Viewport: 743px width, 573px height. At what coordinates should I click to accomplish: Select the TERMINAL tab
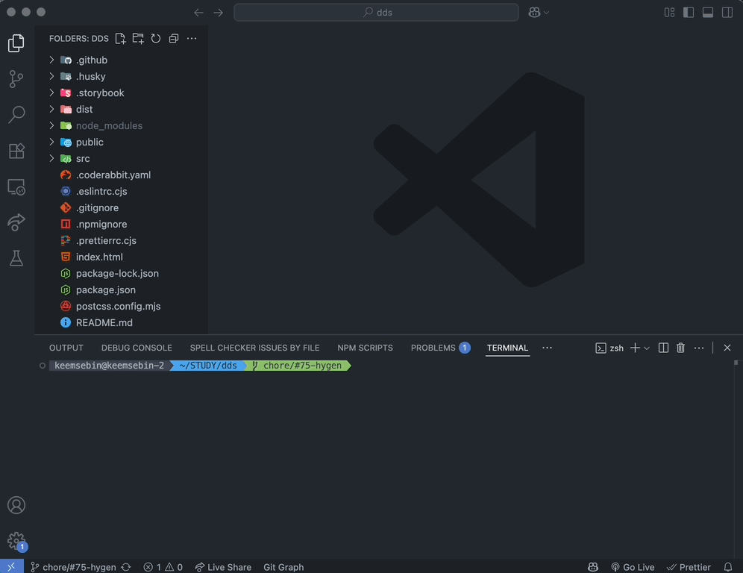click(507, 348)
